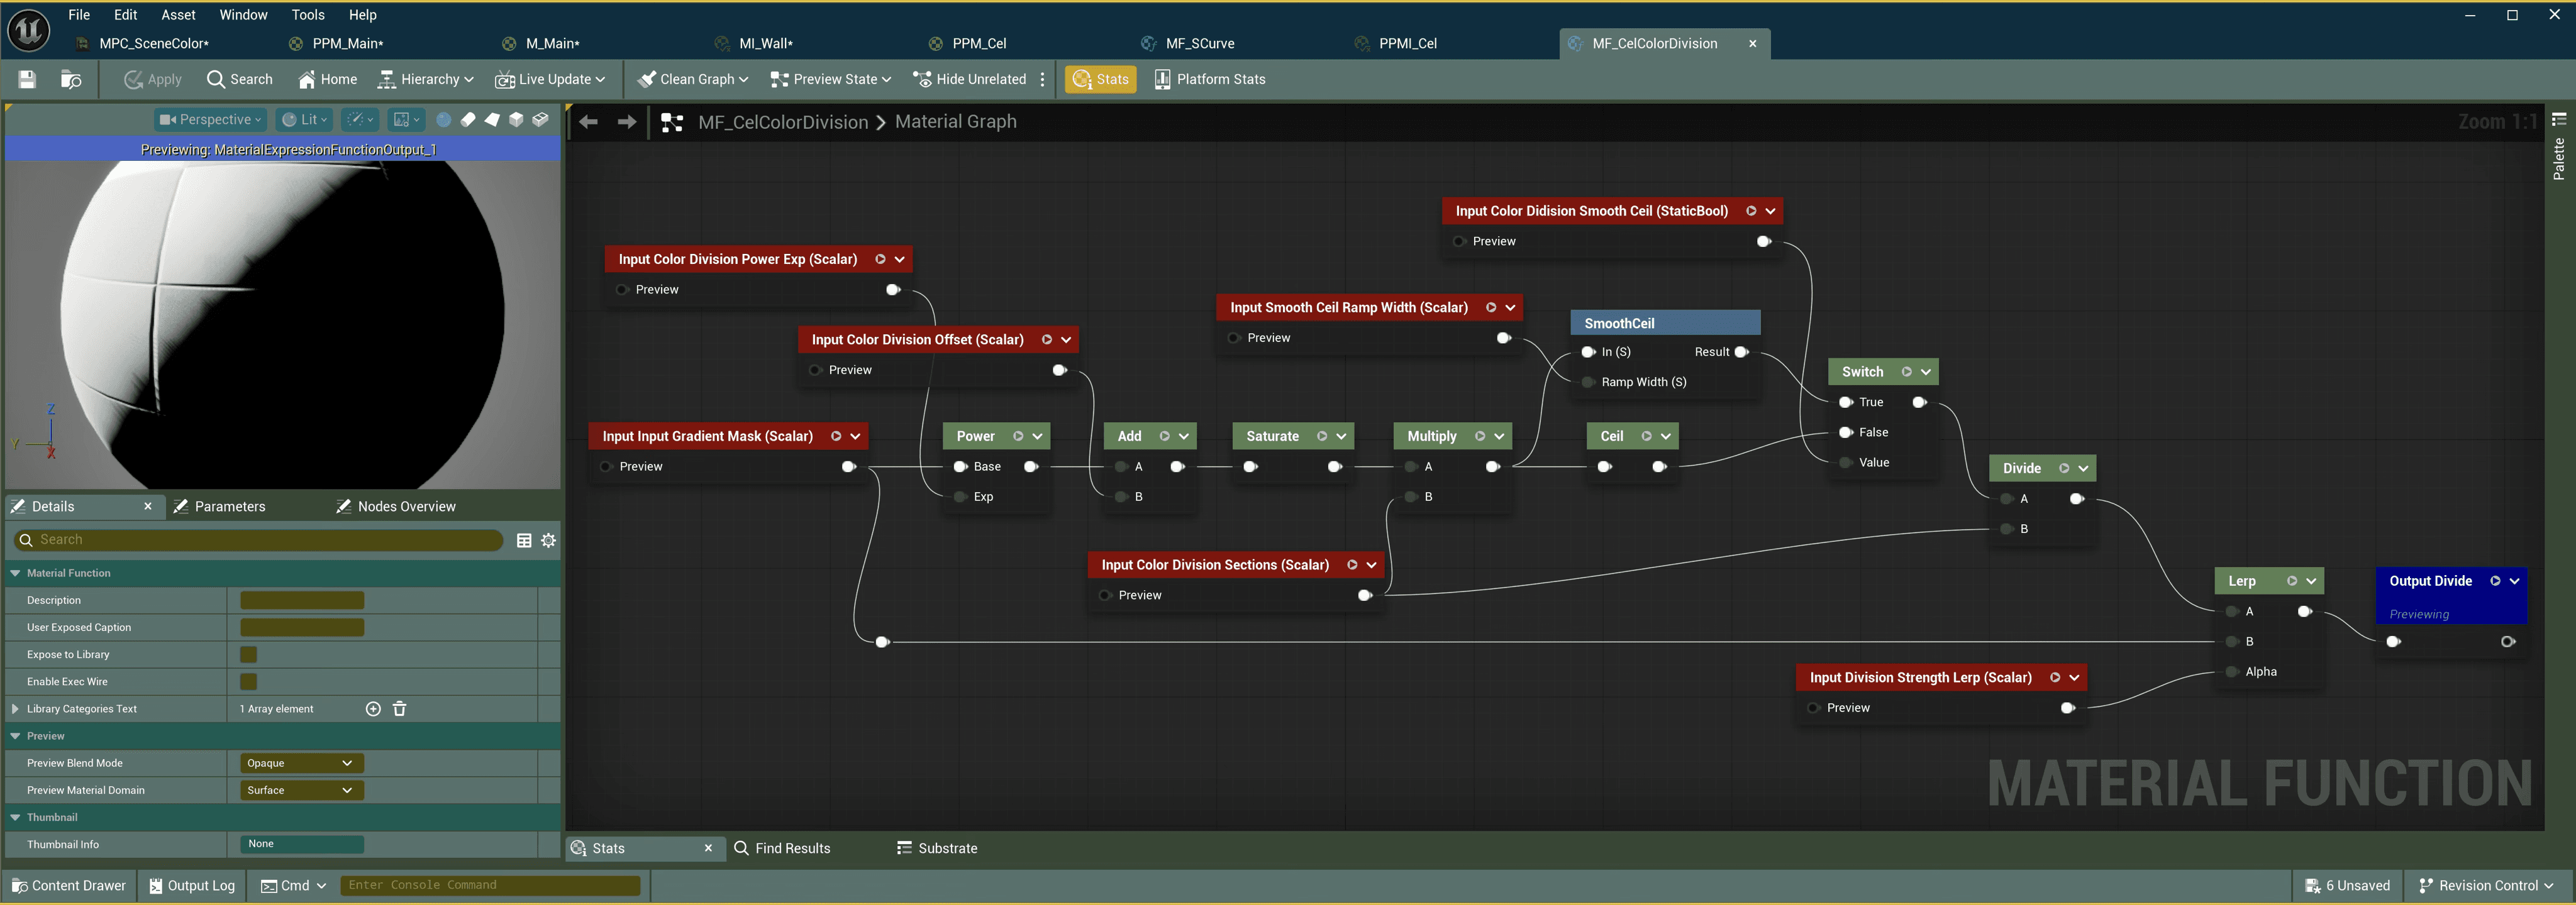
Task: Open the Preview Blend Mode dropdown
Action: click(x=300, y=763)
